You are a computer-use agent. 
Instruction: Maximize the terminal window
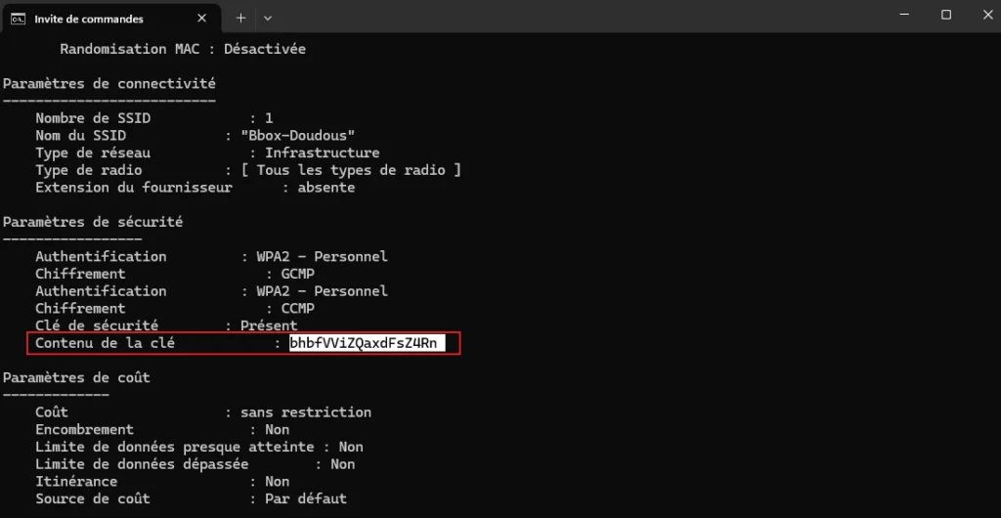(946, 15)
